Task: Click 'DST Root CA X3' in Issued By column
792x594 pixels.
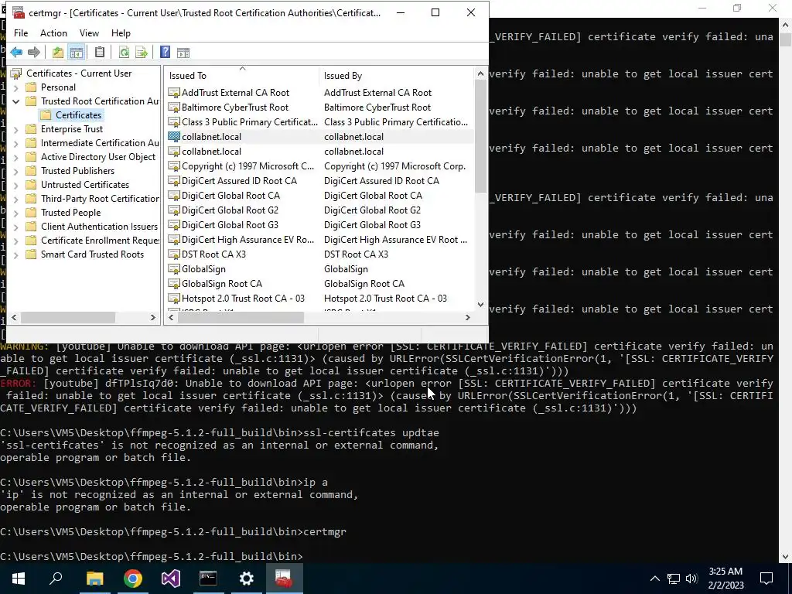Action: [356, 254]
